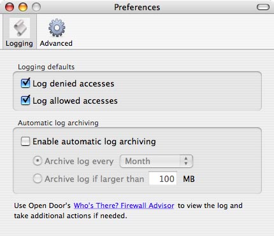Click the Preferences window title

click(137, 8)
